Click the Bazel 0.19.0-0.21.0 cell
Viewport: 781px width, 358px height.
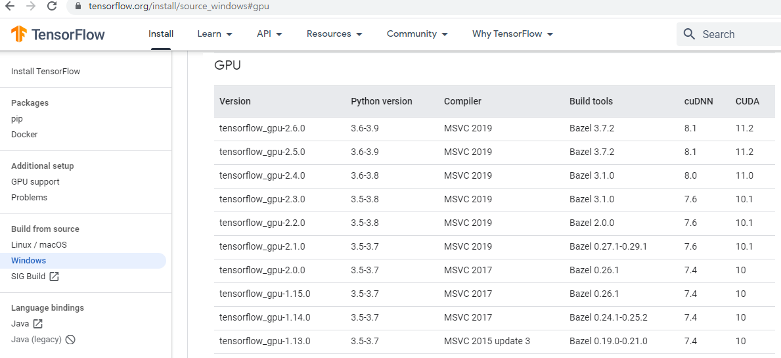608,341
